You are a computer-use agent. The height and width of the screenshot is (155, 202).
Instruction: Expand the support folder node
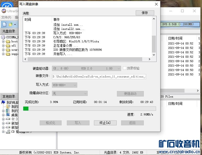tap(3, 54)
